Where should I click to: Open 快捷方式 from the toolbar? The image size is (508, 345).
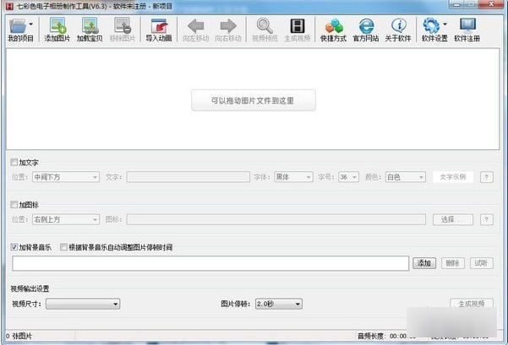[x=333, y=30]
